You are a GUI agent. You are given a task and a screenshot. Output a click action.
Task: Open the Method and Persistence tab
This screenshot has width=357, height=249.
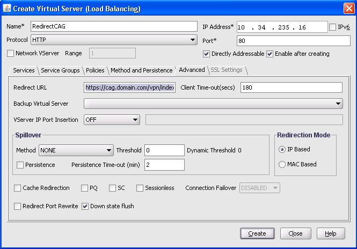142,70
